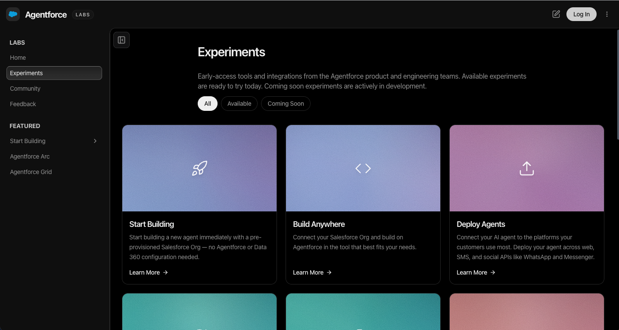Open Feedback in the sidebar

pyautogui.click(x=54, y=104)
